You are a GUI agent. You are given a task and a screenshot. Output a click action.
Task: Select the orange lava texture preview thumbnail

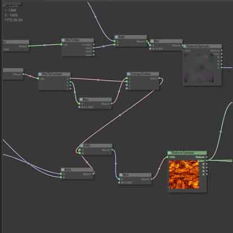tap(184, 175)
